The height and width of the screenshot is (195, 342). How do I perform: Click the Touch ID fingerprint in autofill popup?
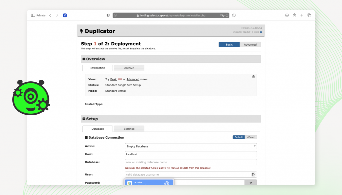tap(166, 183)
